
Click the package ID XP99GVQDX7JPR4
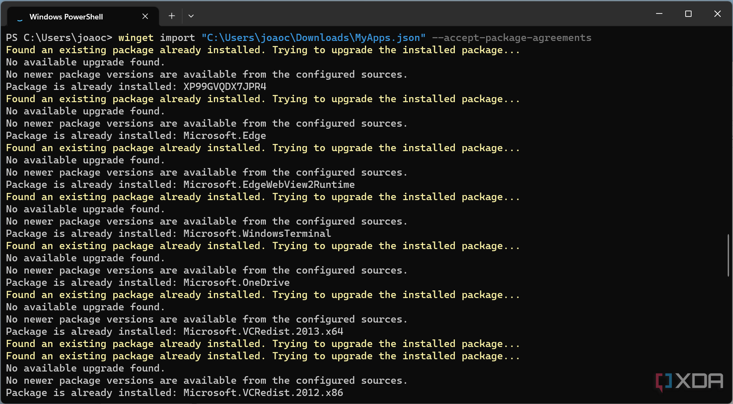pos(225,87)
